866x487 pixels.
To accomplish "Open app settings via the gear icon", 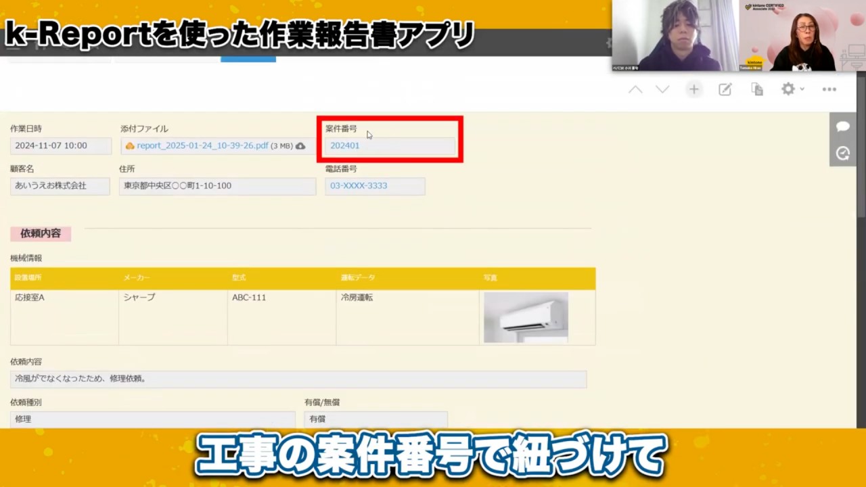I will (x=788, y=89).
